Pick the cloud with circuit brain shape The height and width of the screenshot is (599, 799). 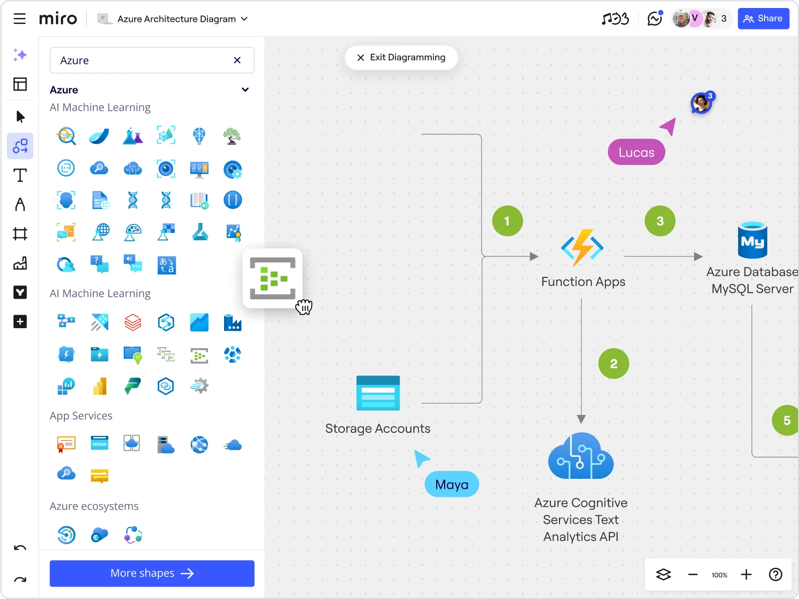133,169
